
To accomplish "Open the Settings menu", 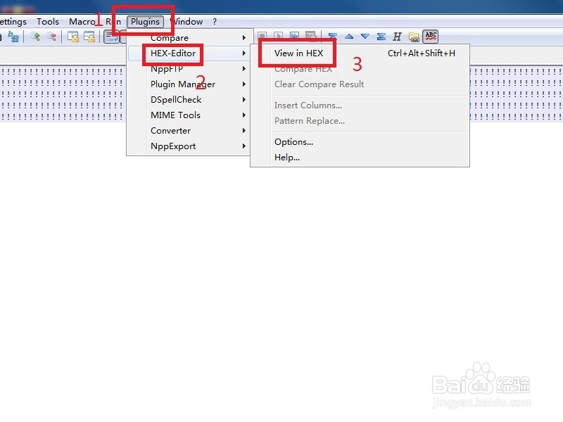I will click(13, 22).
